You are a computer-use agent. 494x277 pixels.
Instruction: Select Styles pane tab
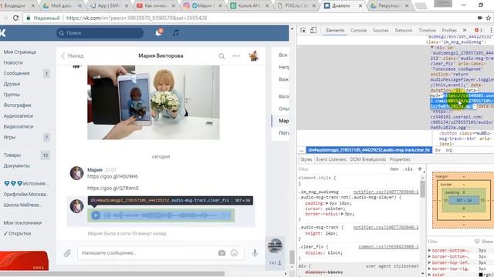click(306, 159)
